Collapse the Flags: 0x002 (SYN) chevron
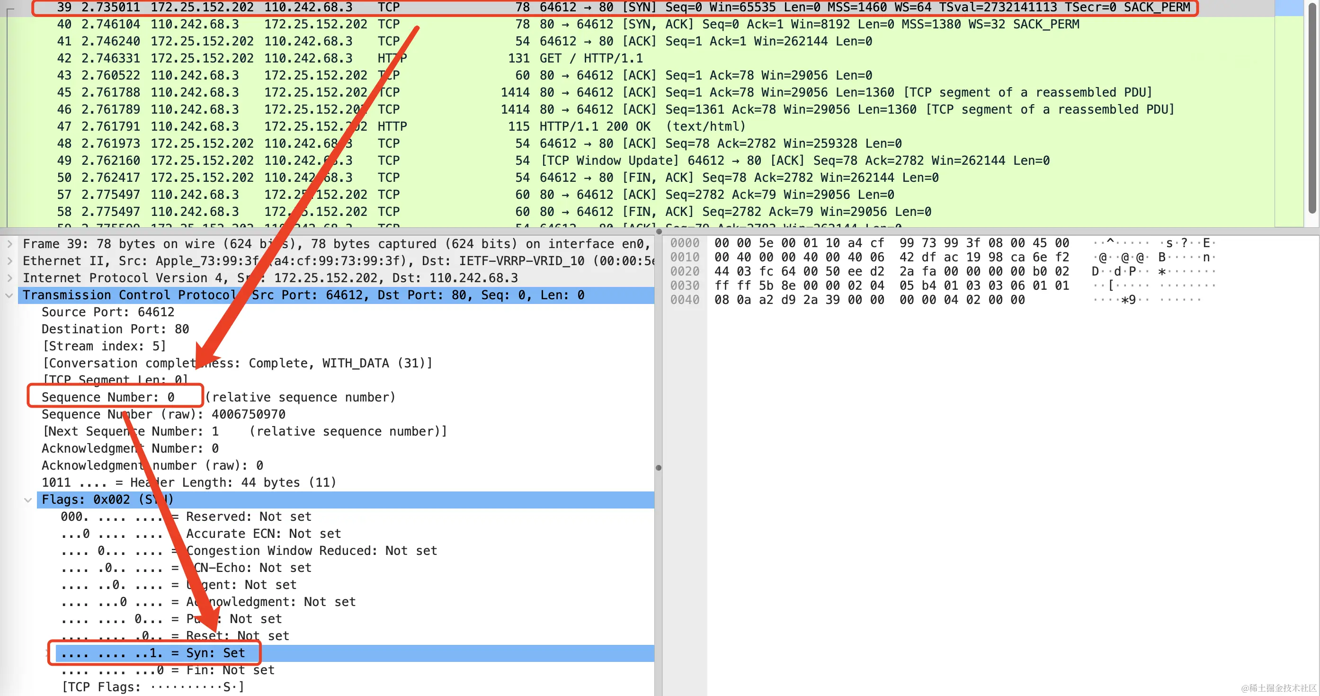 click(28, 500)
